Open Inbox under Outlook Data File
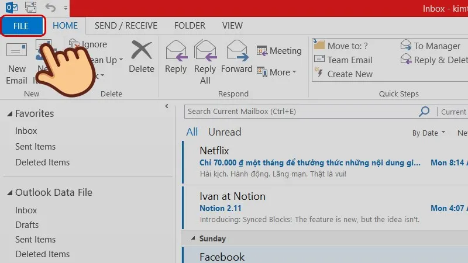This screenshot has height=263, width=468. click(x=26, y=210)
